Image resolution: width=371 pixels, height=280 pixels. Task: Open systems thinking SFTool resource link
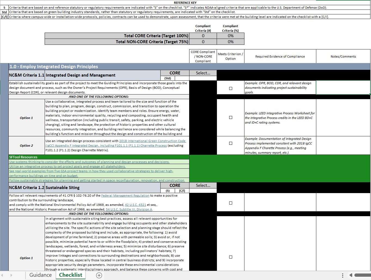coord(89,162)
